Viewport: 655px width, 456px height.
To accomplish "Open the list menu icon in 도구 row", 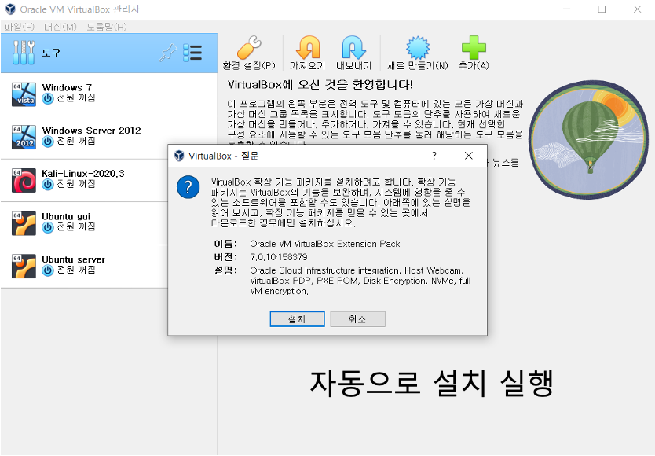I will click(192, 53).
